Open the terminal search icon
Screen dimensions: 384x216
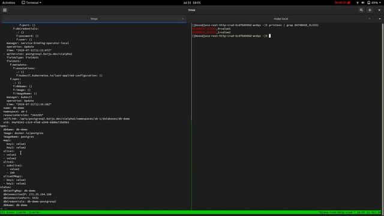(x=361, y=10)
